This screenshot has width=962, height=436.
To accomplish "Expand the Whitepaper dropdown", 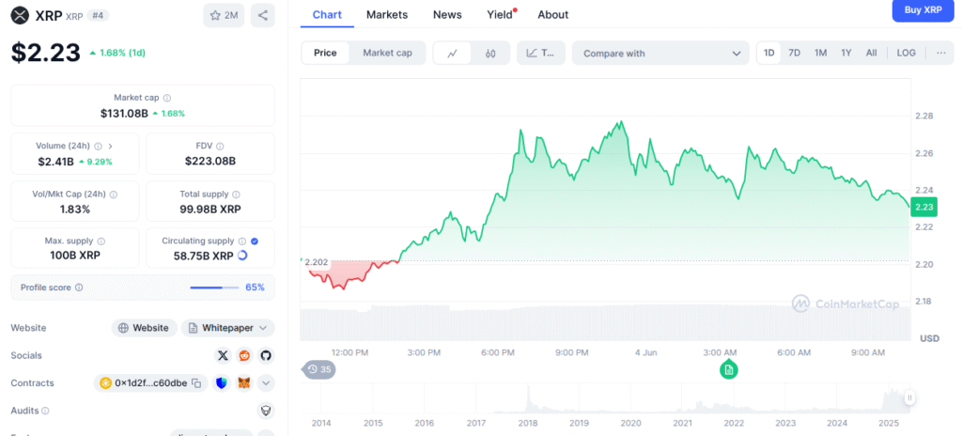I will [x=227, y=328].
